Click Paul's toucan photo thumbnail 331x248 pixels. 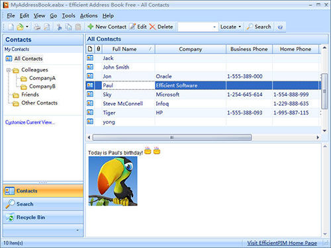point(113,181)
